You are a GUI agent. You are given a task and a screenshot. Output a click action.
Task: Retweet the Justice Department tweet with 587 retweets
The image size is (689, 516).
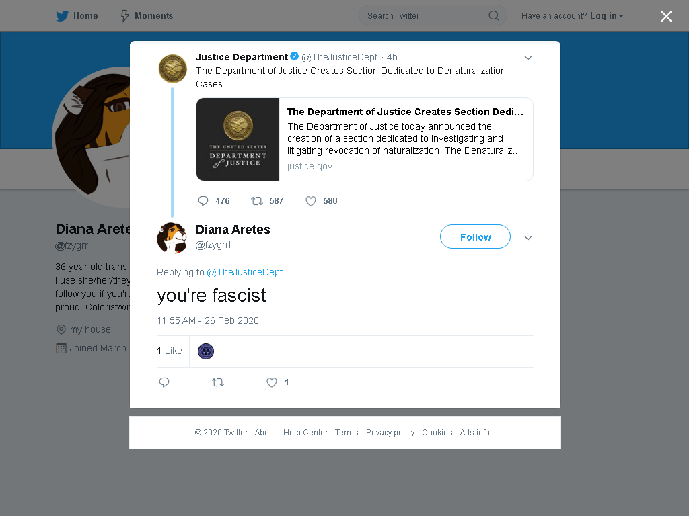pos(257,201)
